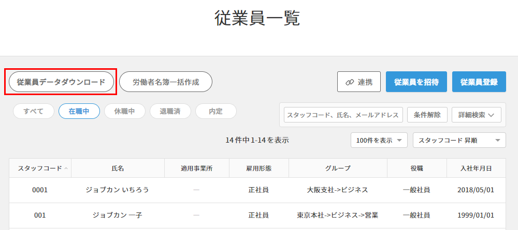Viewport: 518px width, 230px height.
Task: Clear filters with 条件解除
Action: pyautogui.click(x=427, y=115)
